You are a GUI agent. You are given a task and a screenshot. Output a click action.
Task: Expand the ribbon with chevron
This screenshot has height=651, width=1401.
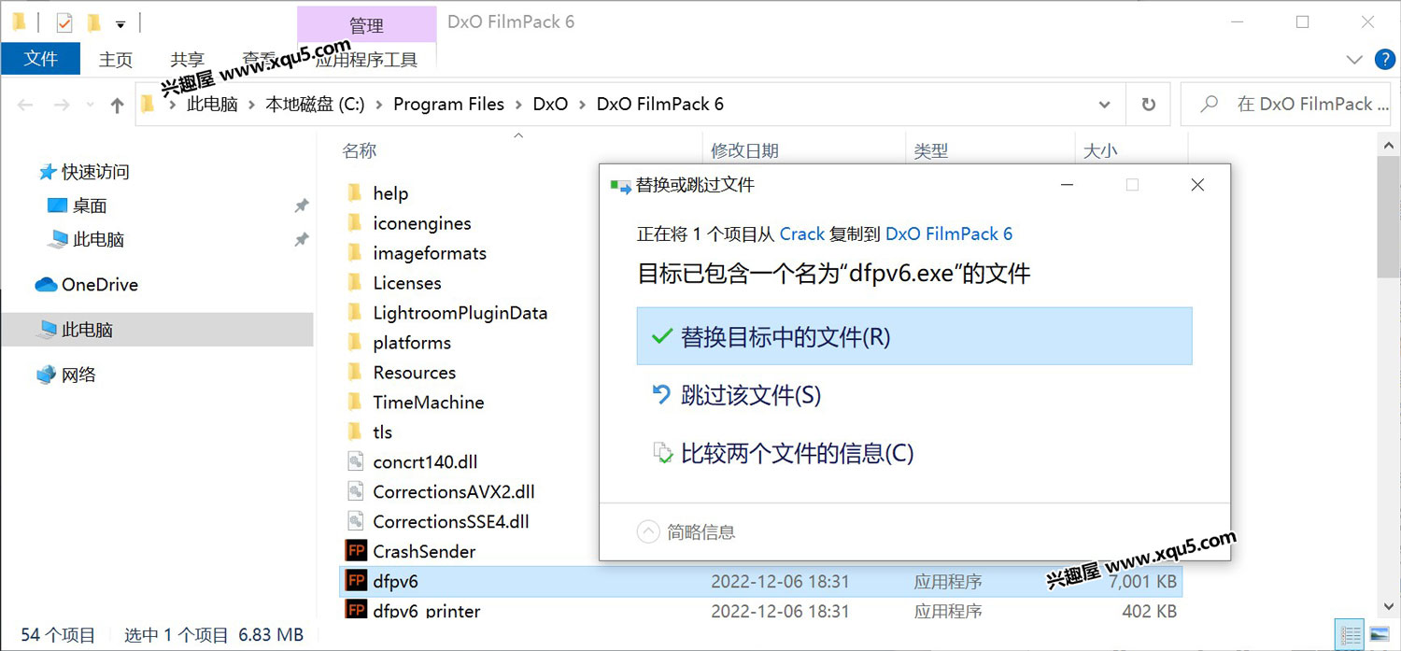(1354, 60)
